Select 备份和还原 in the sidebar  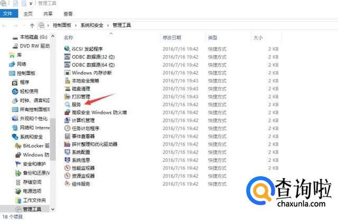32,173
